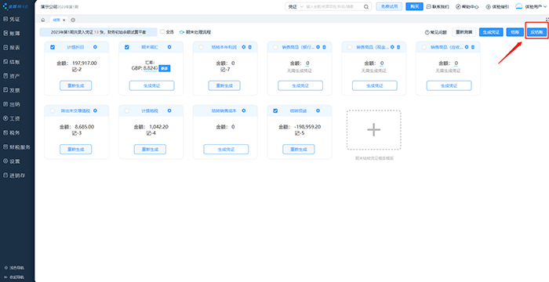Click the circular icon beside 结账 tab
Image resolution: width=549 pixels, height=282 pixels.
pos(73,20)
